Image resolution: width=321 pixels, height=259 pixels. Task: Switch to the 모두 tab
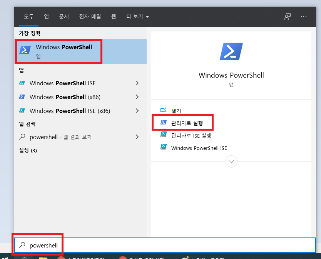pyautogui.click(x=28, y=17)
